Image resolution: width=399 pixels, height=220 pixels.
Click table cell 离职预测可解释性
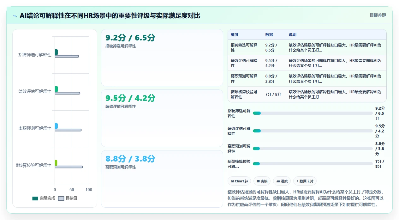pyautogui.click(x=245, y=79)
